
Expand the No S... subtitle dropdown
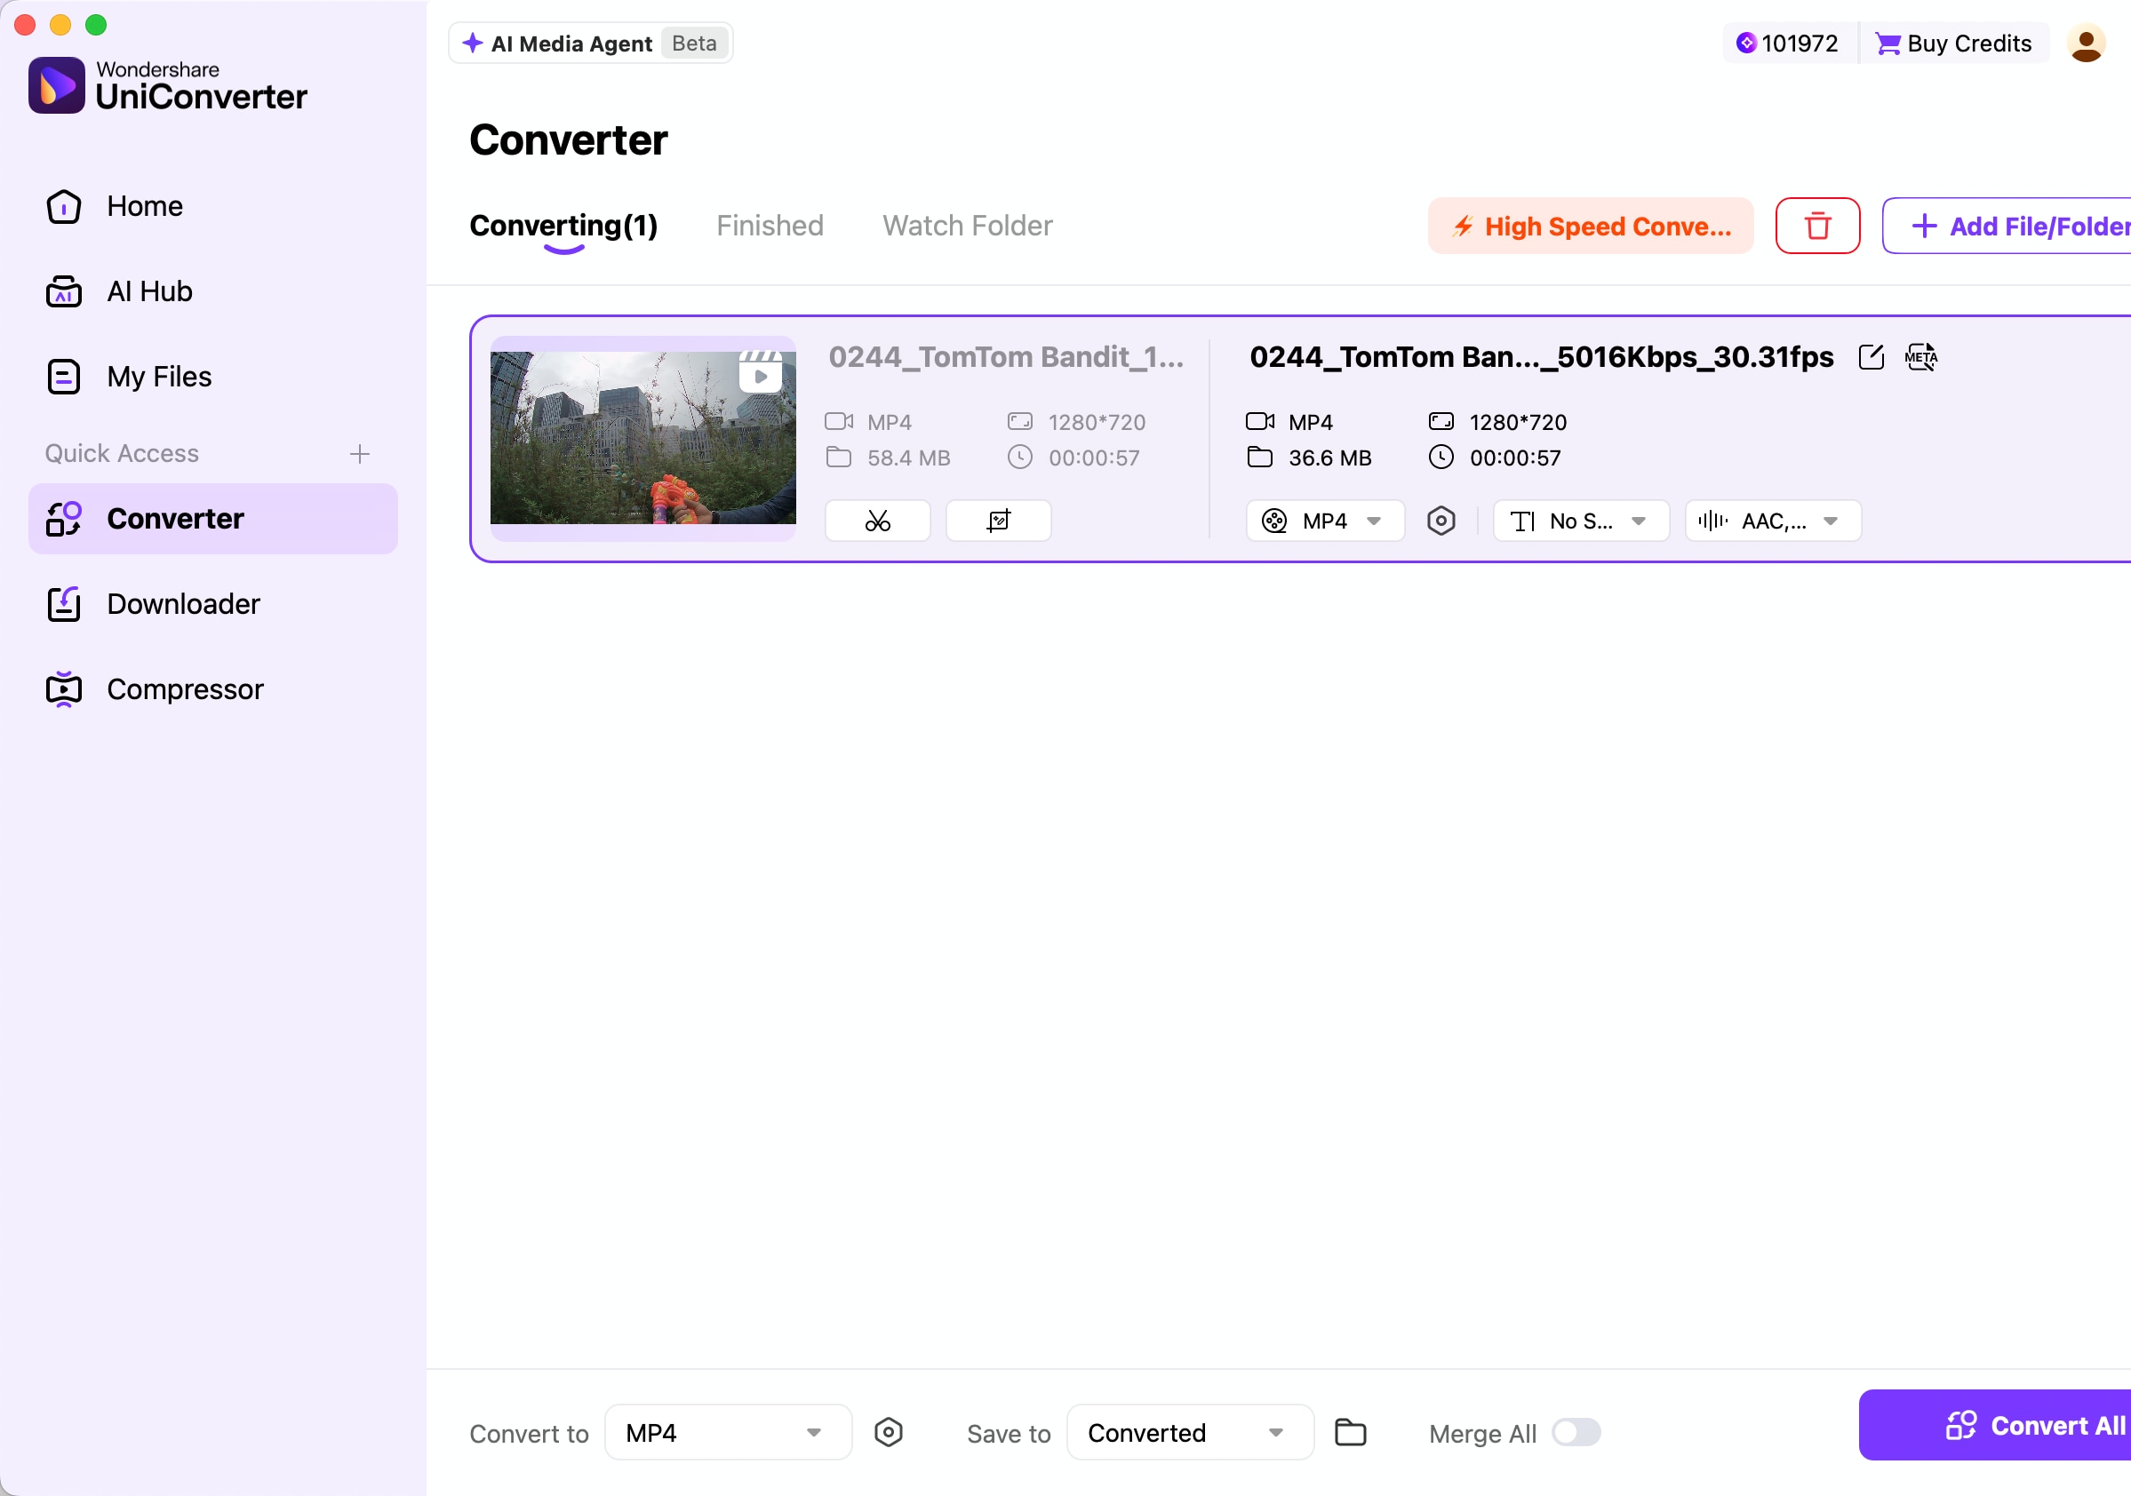tap(1581, 521)
